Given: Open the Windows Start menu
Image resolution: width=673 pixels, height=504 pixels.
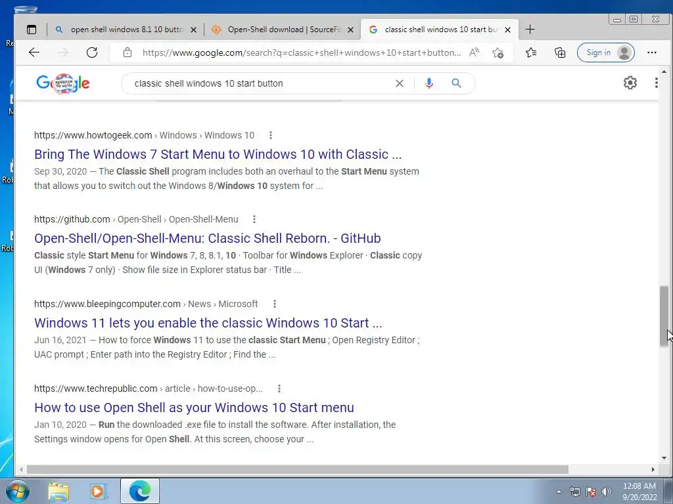Looking at the screenshot, I should [x=17, y=491].
